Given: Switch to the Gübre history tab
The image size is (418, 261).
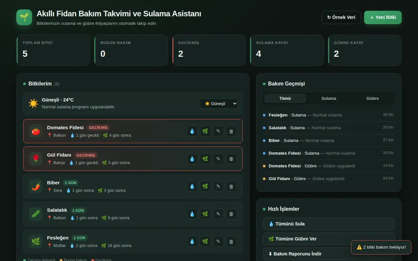Looking at the screenshot, I should (372, 98).
